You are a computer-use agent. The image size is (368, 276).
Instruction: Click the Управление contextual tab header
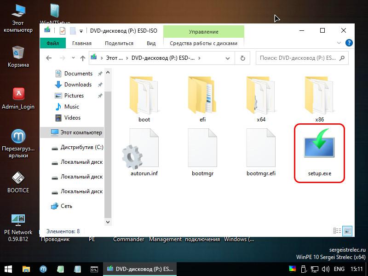(203, 32)
